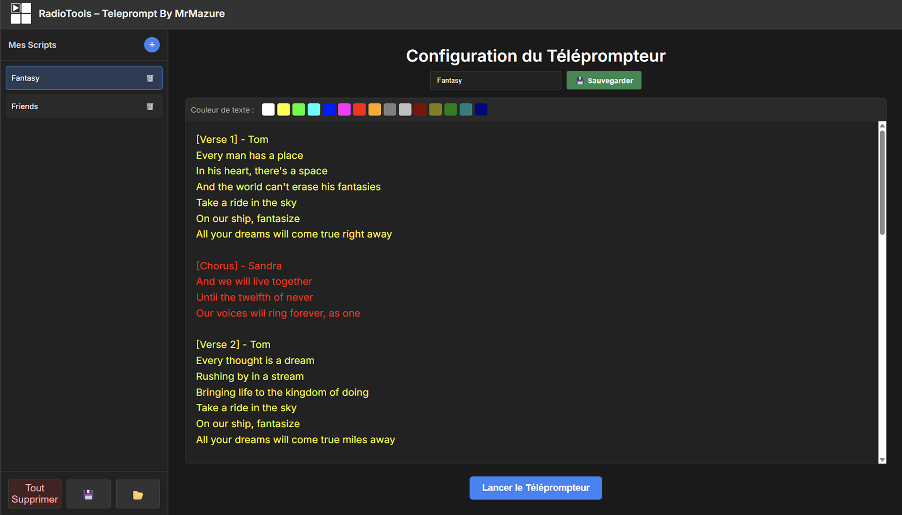Image resolution: width=902 pixels, height=515 pixels.
Task: Pick the bright blue color swatch
Action: pos(329,110)
